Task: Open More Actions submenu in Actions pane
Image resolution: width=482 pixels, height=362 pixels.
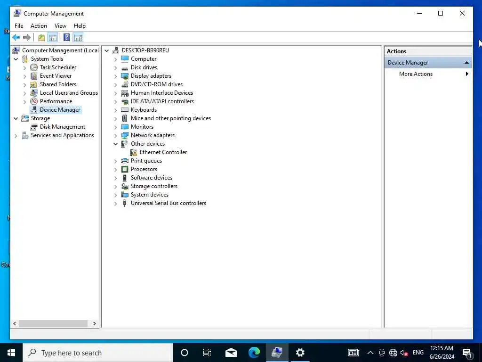Action: (428, 74)
